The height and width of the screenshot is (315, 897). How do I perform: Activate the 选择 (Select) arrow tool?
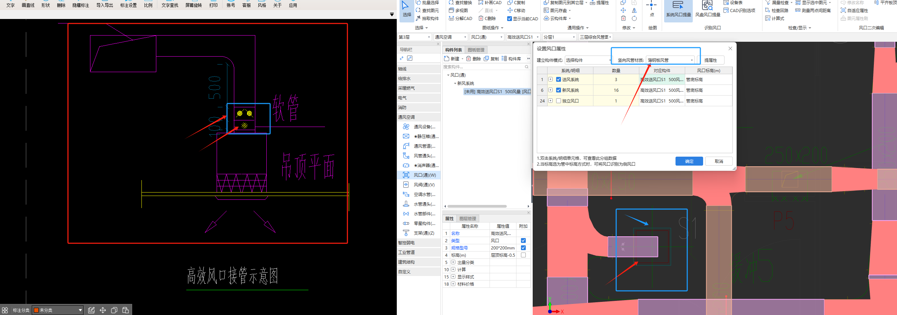click(406, 10)
